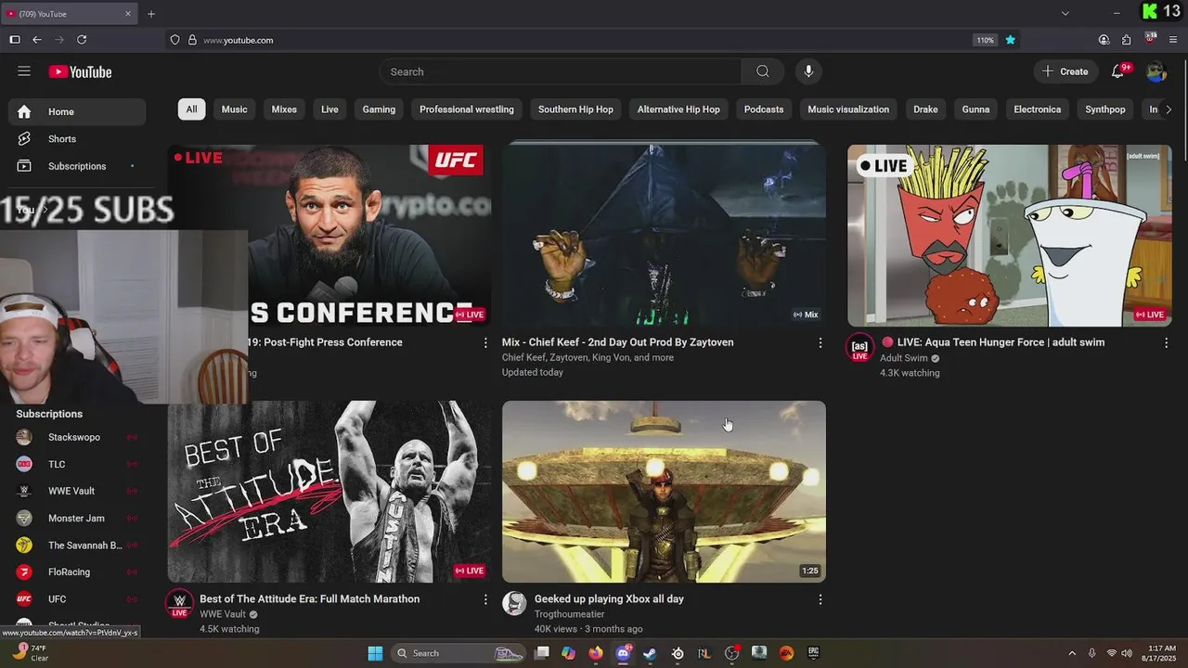This screenshot has height=668, width=1188.
Task: Open TLC subscription channel
Action: (x=77, y=464)
